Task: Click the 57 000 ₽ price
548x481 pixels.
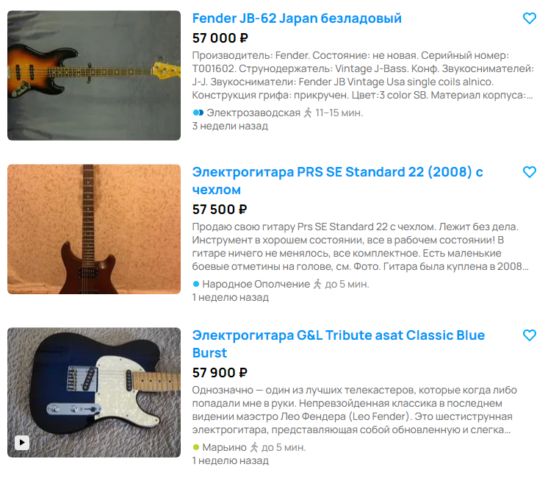Action: [220, 38]
